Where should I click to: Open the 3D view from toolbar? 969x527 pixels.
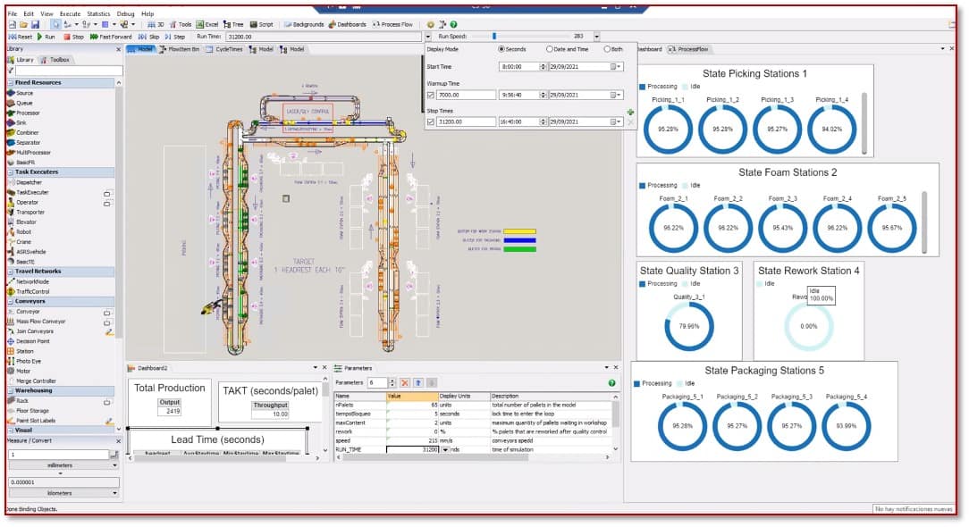(156, 25)
